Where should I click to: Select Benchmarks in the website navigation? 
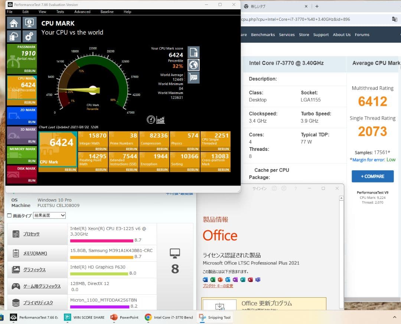(x=263, y=34)
